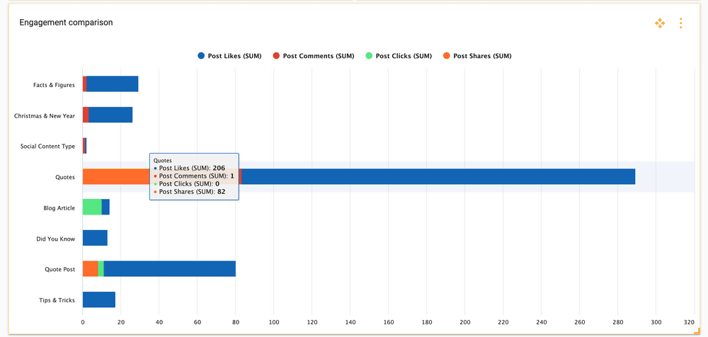Click the Quote Post category label

tap(59, 269)
